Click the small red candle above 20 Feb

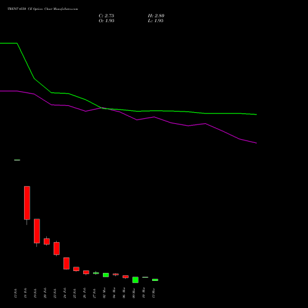(47, 241)
